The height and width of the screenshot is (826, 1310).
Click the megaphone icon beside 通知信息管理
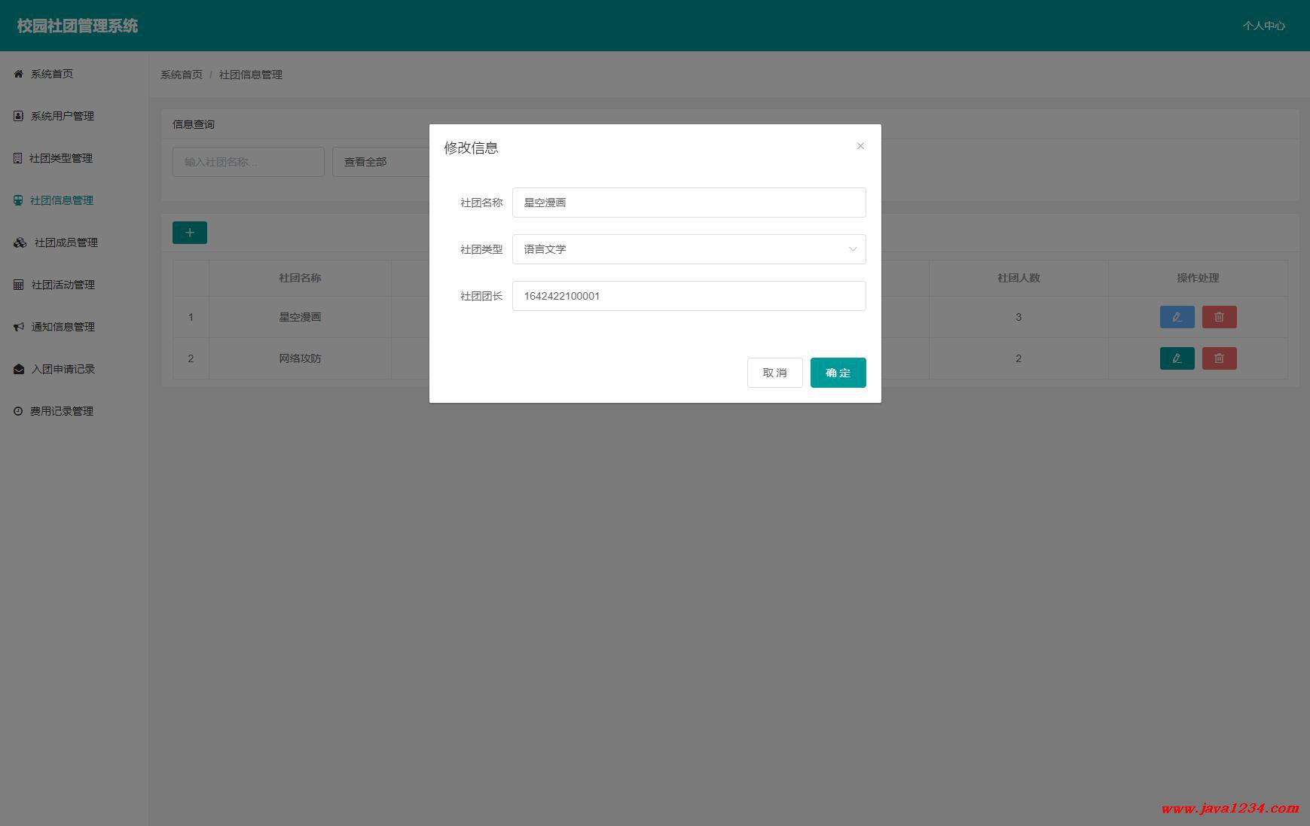point(19,327)
